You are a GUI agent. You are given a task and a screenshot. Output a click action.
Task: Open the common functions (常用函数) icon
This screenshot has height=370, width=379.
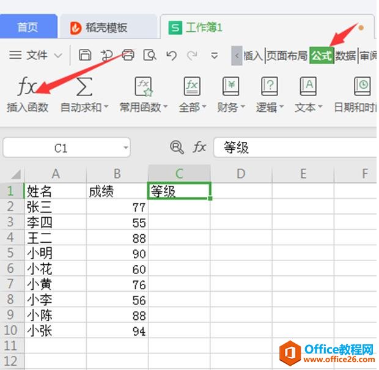tap(144, 86)
